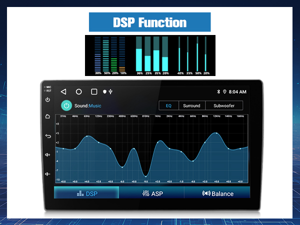Tap the Android back triangle button
This screenshot has height=225, width=300.
coord(63,92)
